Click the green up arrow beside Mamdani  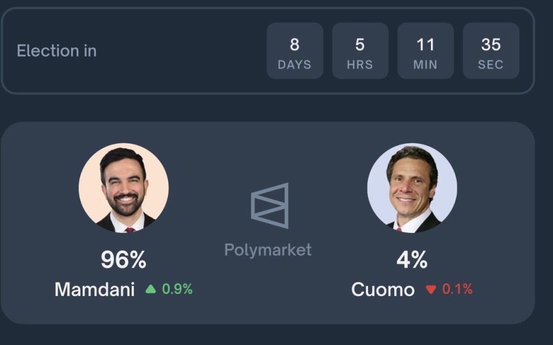point(151,289)
